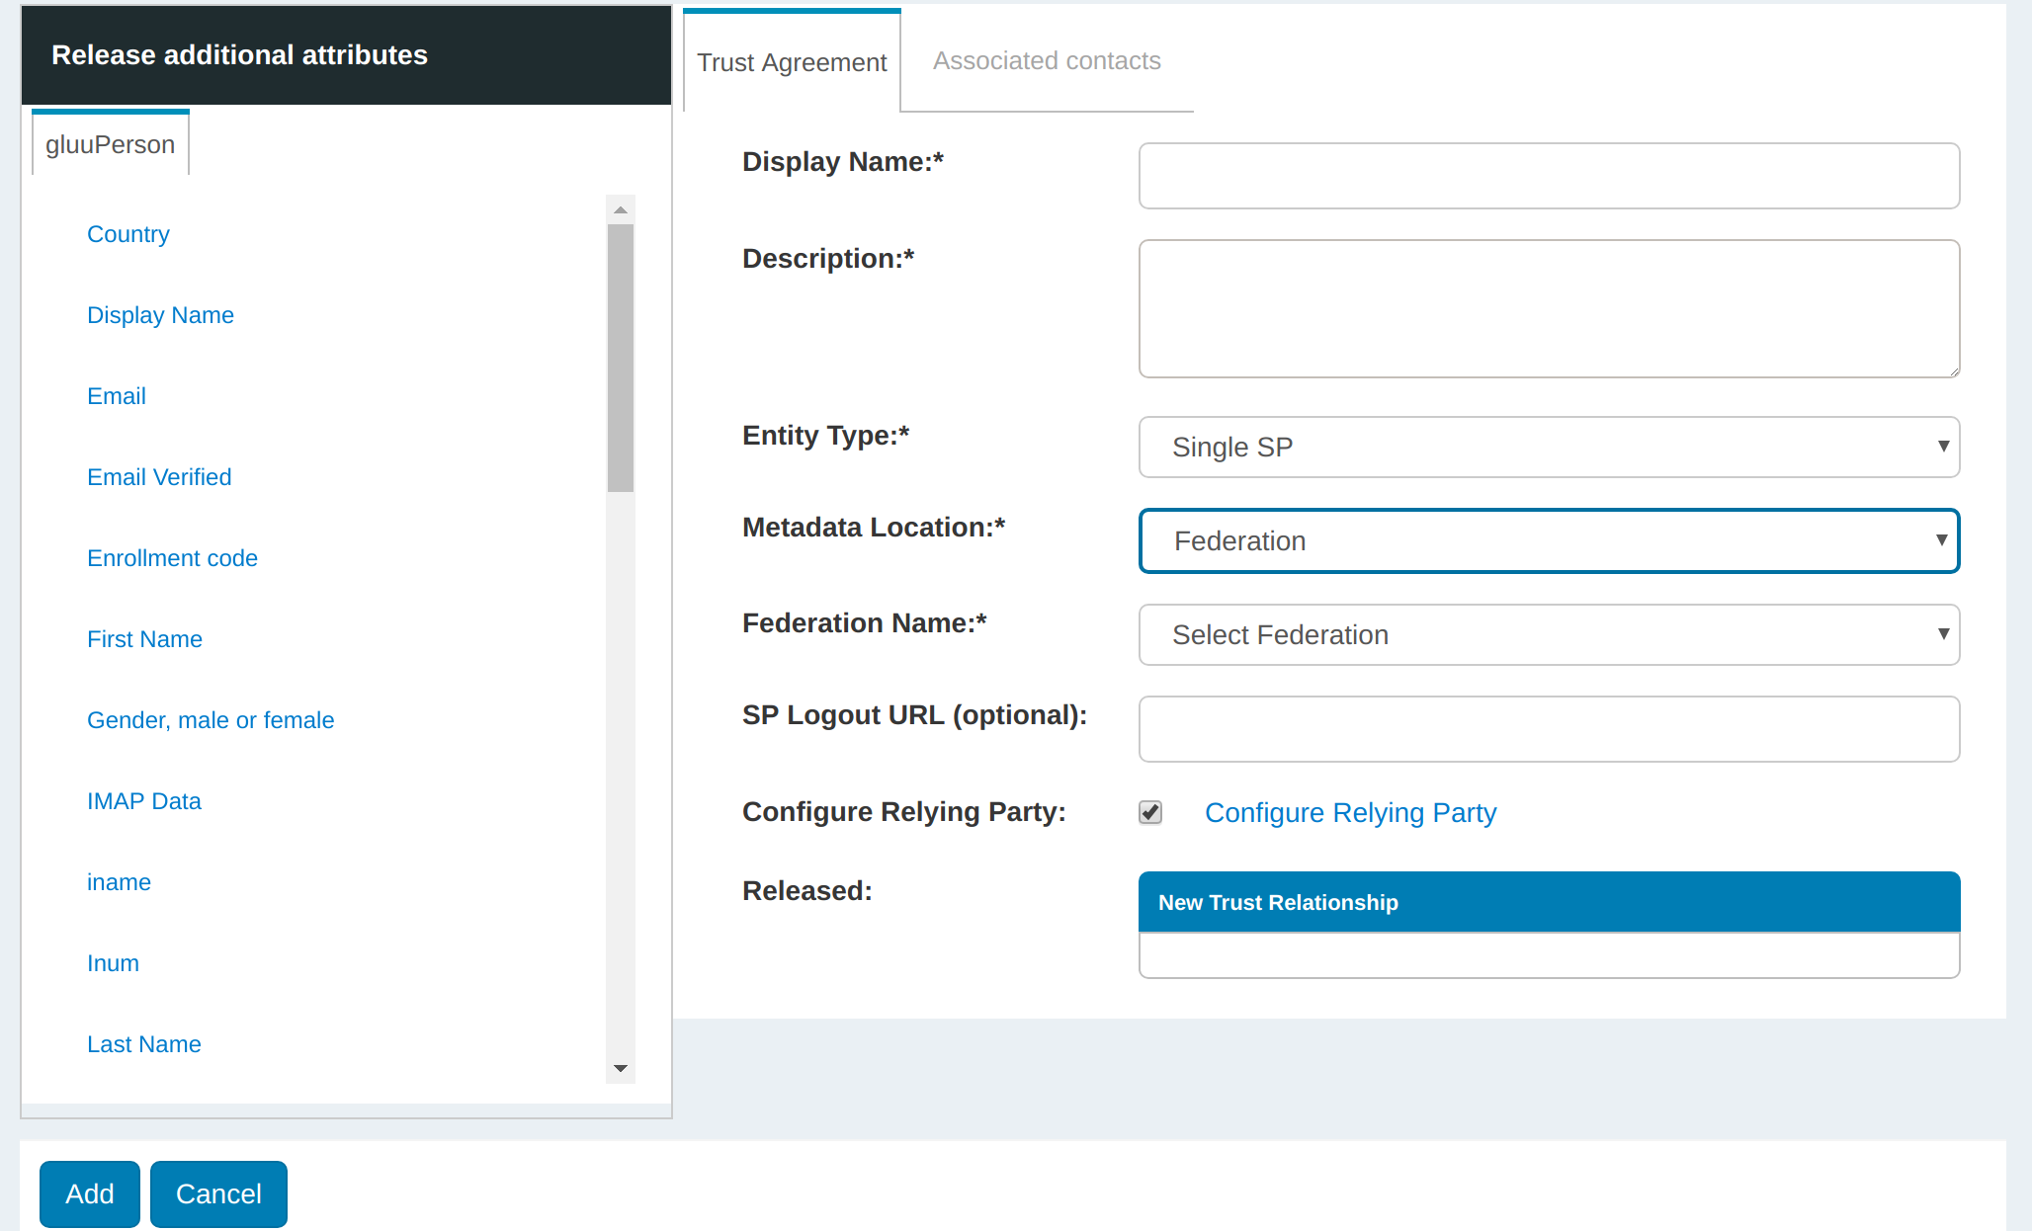
Task: Click the attribute list scrollbar thumb
Action: [621, 356]
